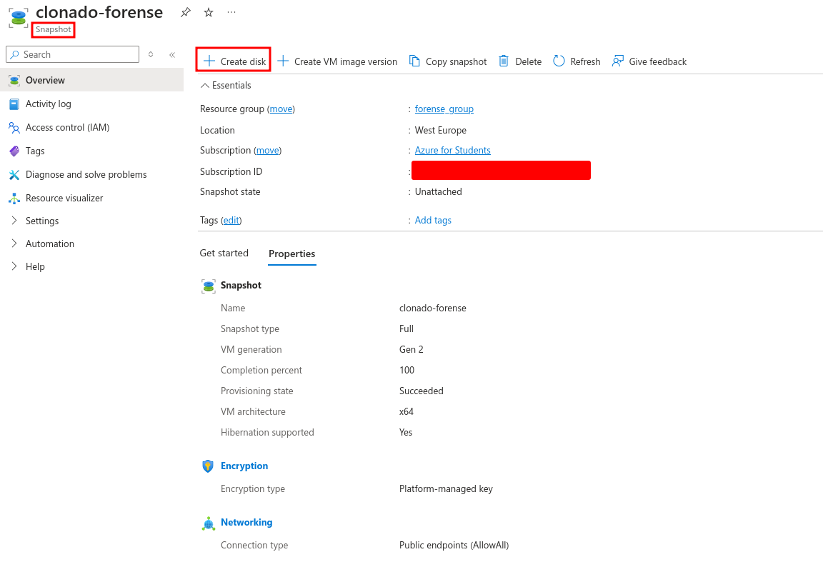Collapse the left navigation sidebar
Screen dimensions: 823x562
click(x=172, y=54)
